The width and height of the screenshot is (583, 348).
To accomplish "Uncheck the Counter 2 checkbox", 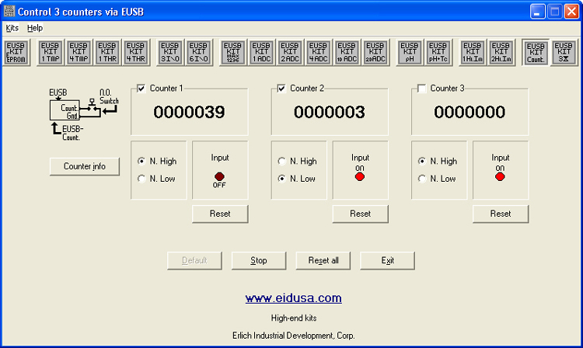I will click(281, 89).
